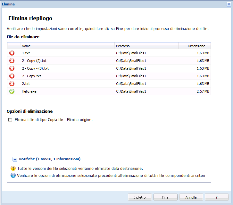Click red X icon beside 2 - Copy.txt
The image size is (233, 205).
(12, 76)
